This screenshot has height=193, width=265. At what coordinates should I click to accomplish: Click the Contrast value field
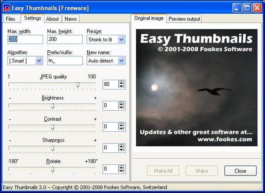[111, 127]
